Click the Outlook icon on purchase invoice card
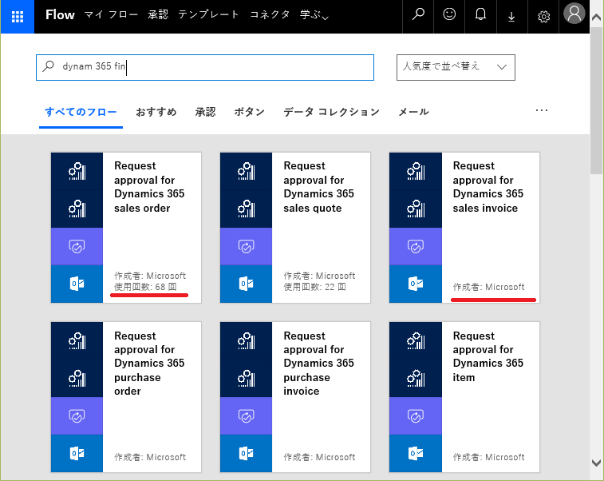 (x=246, y=453)
